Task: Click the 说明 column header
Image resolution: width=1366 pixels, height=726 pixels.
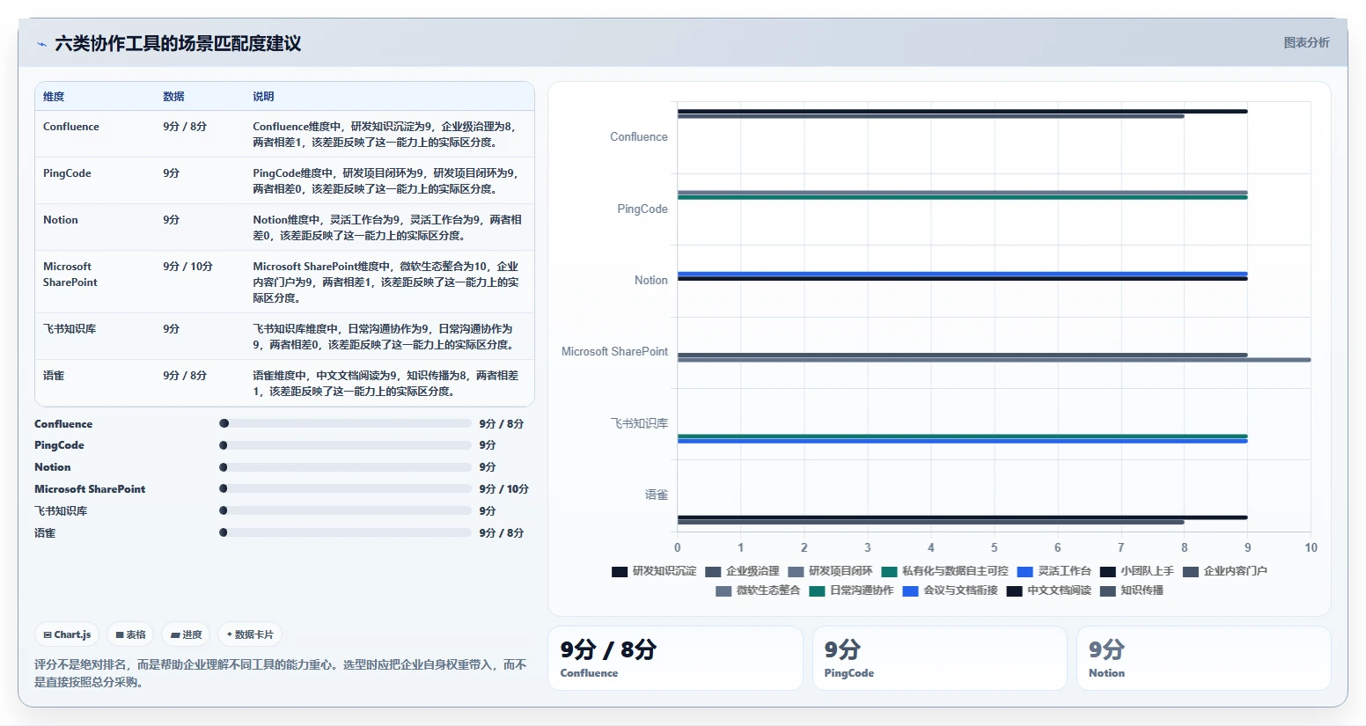Action: coord(263,97)
